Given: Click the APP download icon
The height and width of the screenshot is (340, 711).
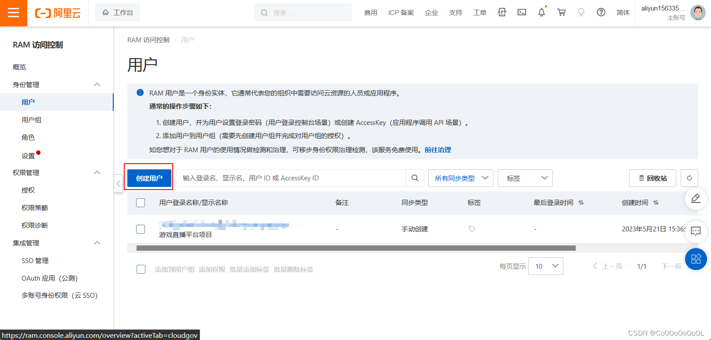Looking at the screenshot, I should click(502, 12).
